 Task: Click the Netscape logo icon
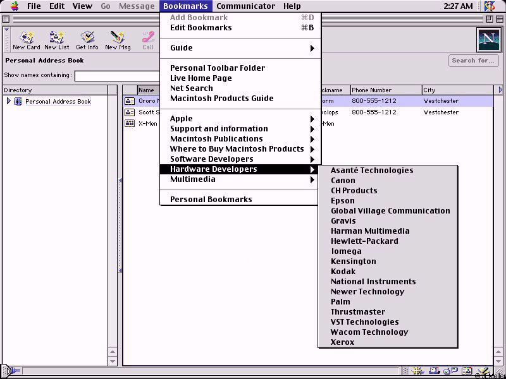[488, 40]
